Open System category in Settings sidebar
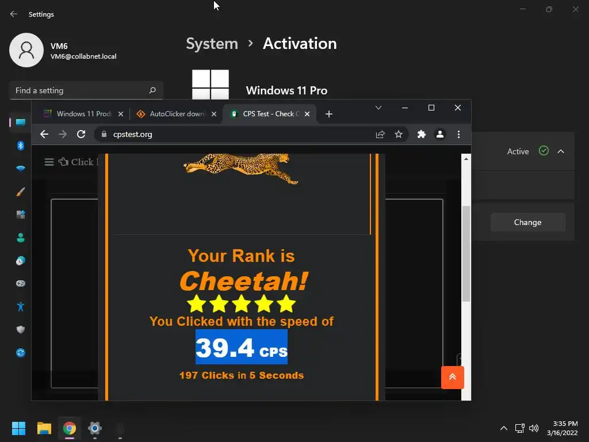This screenshot has width=589, height=442. point(21,123)
